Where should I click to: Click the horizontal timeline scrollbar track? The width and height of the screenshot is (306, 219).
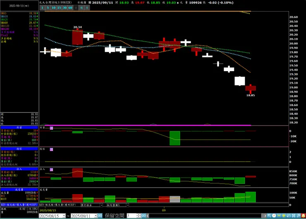coord(206,216)
